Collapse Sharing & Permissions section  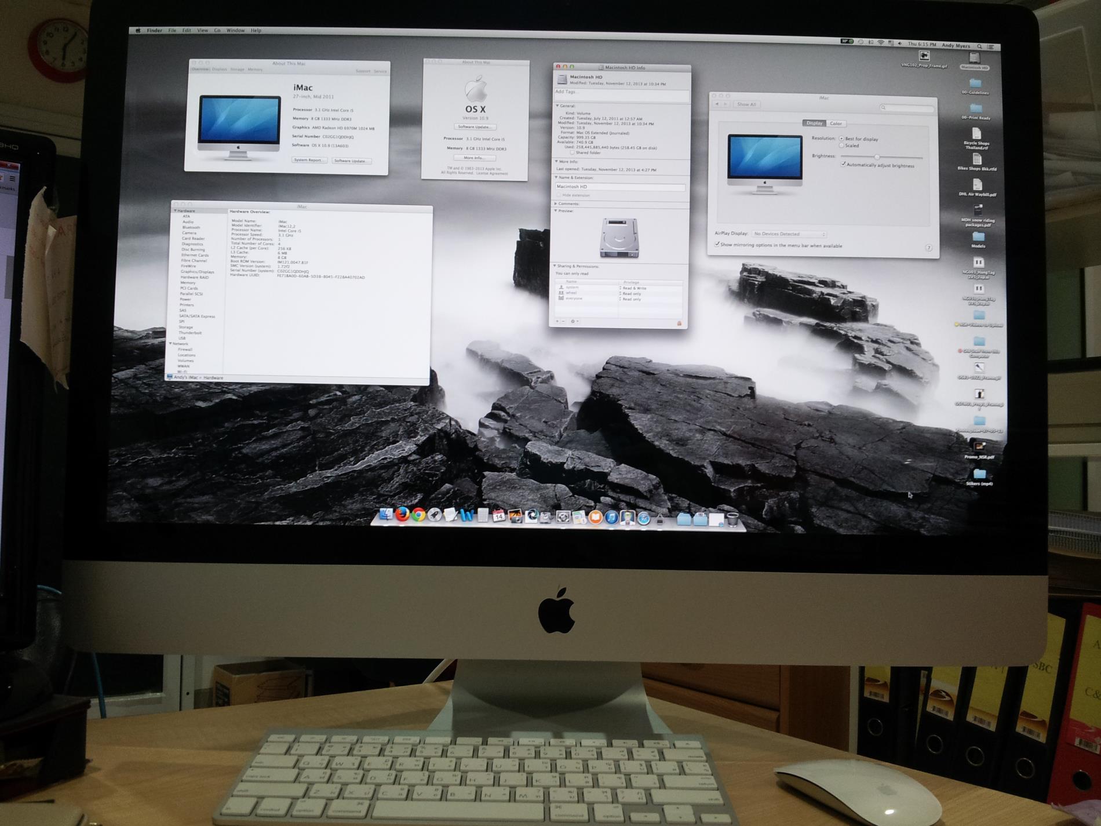(x=555, y=265)
